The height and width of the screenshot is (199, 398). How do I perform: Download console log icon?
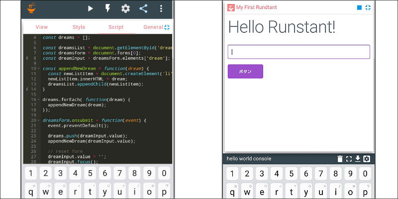[x=358, y=159]
